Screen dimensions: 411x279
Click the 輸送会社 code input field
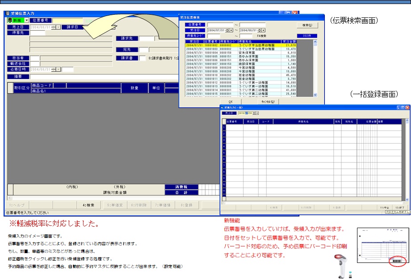(x=35, y=64)
